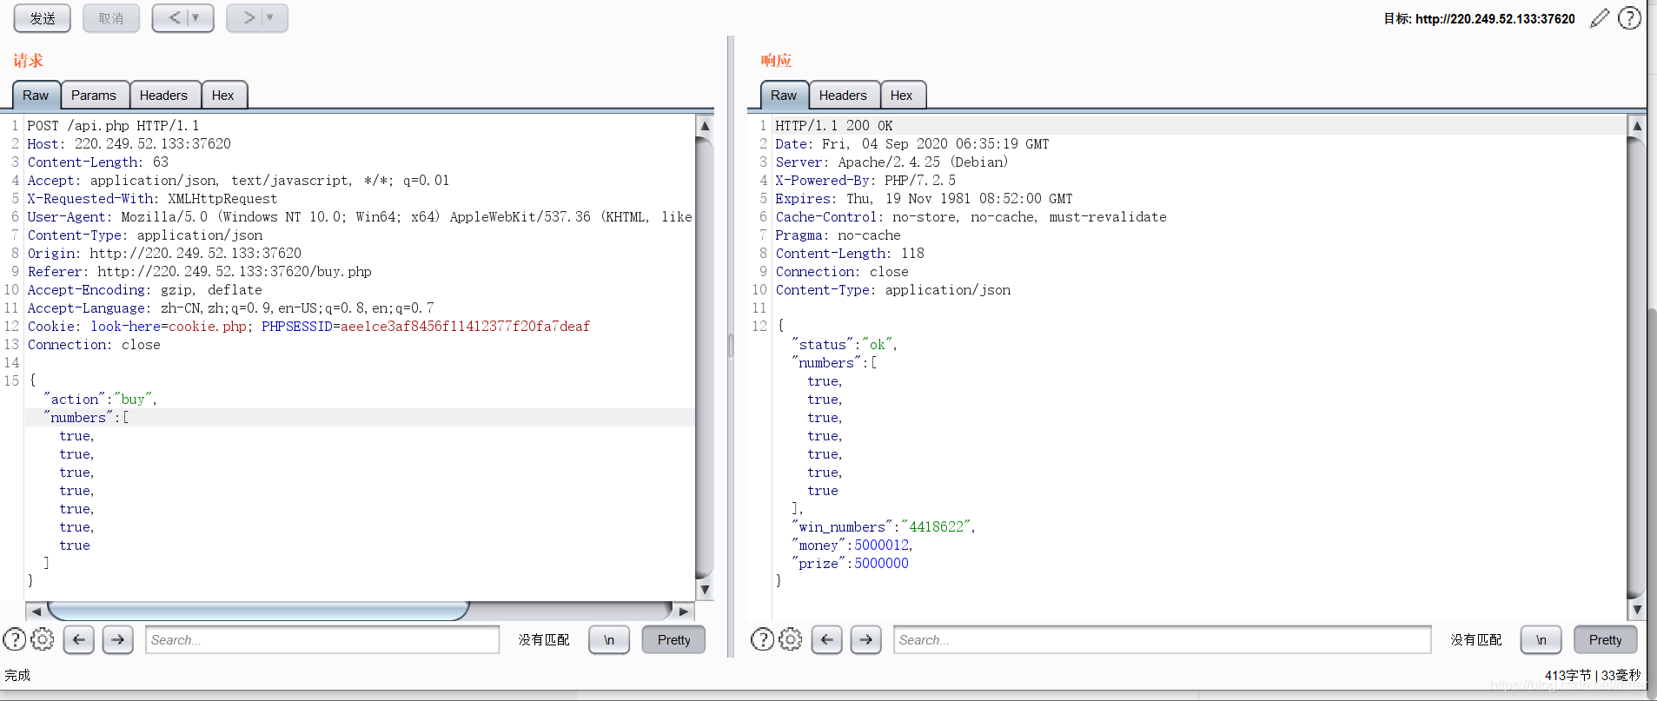Switch to the response Headers tab

coord(843,96)
